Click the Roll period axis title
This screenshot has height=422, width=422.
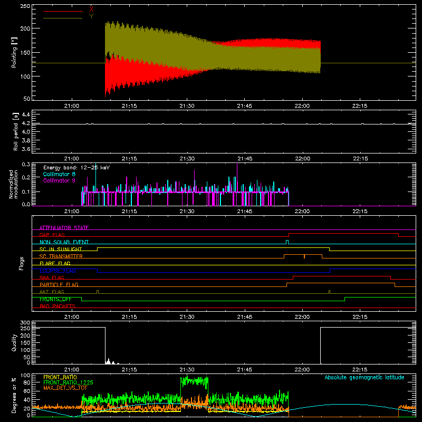coord(15,131)
